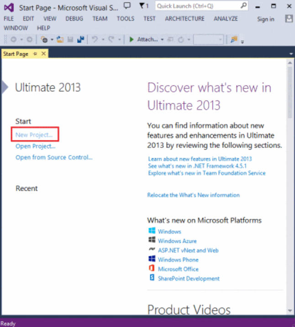Open the ARCHITECTURE menu
This screenshot has height=327, width=295.
pyautogui.click(x=184, y=19)
